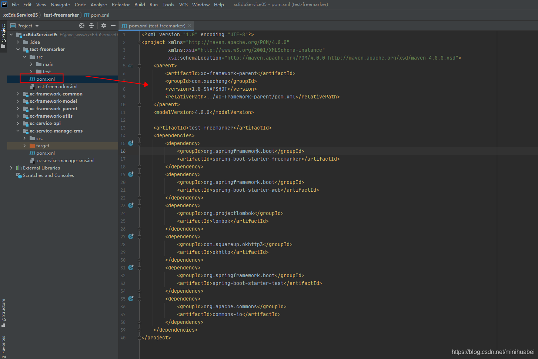The width and height of the screenshot is (538, 359).
Task: Fold the parent tag at line 5
Action: (139, 66)
